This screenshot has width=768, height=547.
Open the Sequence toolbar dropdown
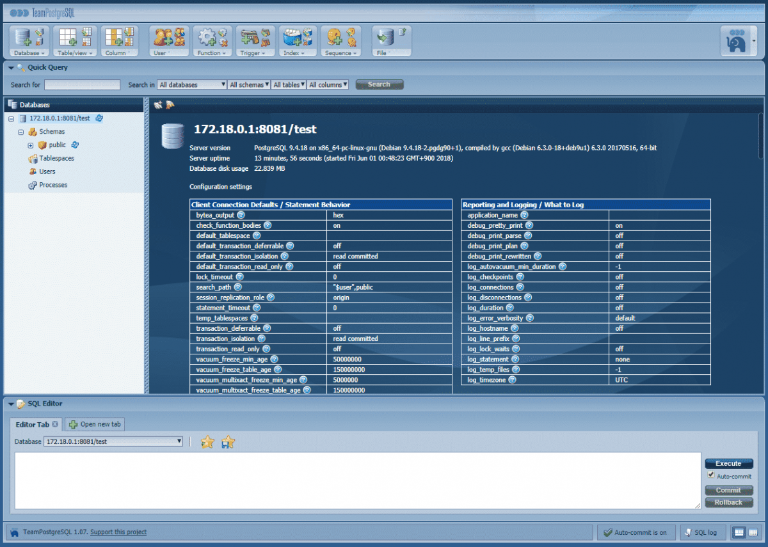340,54
